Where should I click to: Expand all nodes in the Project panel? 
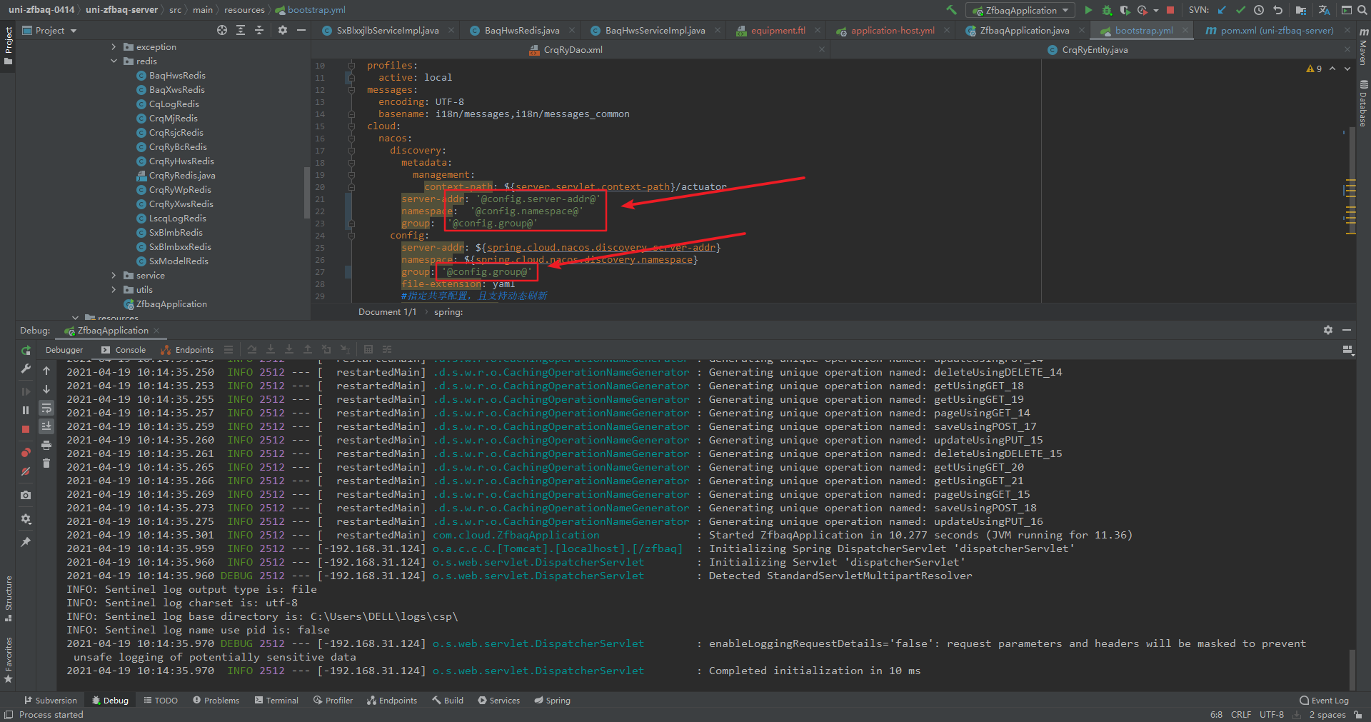tap(241, 30)
